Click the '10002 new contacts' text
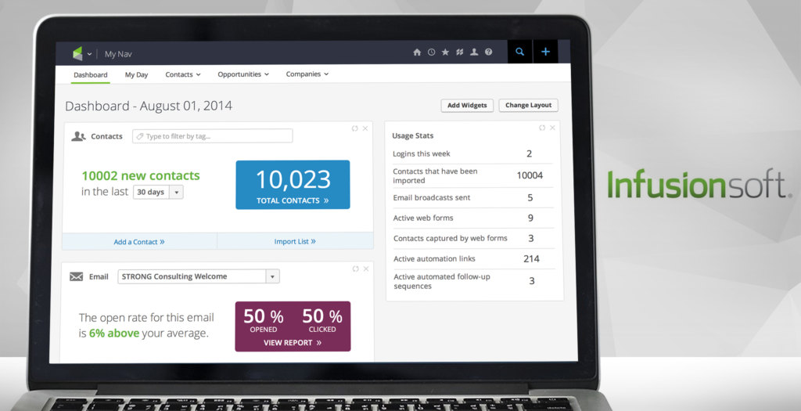This screenshot has height=411, width=801. 141,176
